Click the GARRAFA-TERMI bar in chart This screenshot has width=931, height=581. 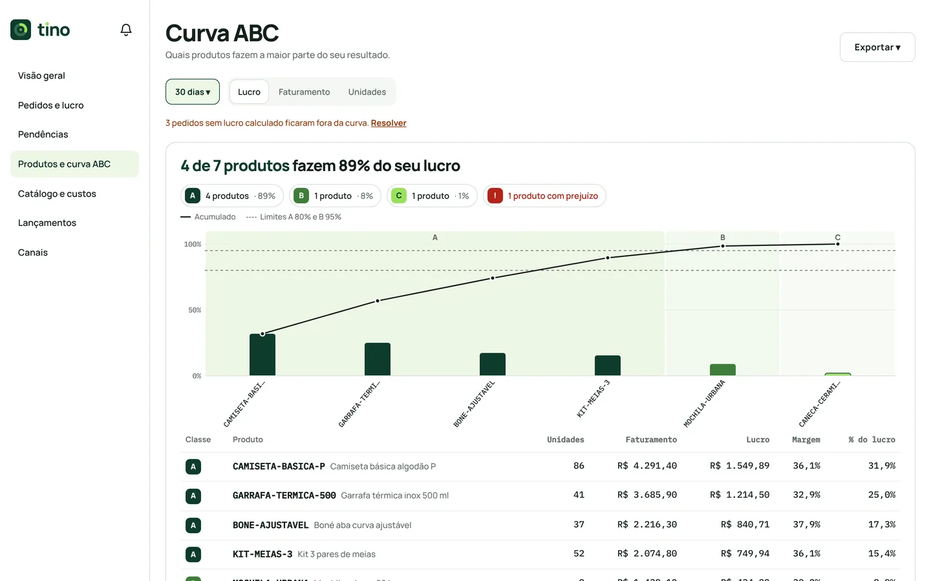click(378, 359)
